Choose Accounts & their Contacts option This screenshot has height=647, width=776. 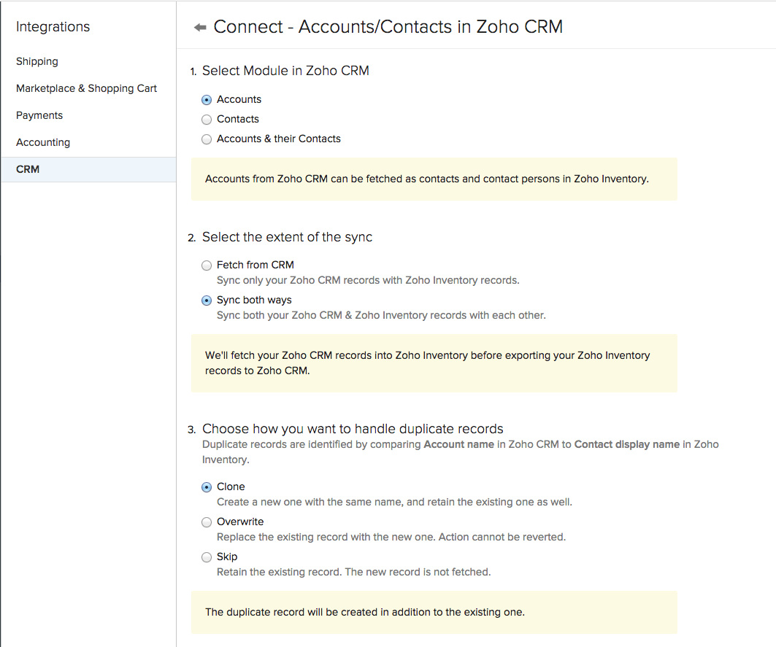206,139
